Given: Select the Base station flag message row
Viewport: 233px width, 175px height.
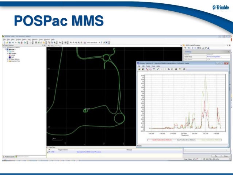Looking at the screenshot, I should 114,152.
